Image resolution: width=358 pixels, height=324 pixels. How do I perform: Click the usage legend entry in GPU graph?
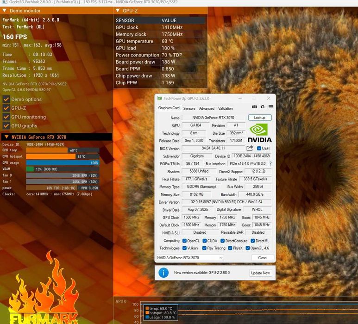click(160, 317)
